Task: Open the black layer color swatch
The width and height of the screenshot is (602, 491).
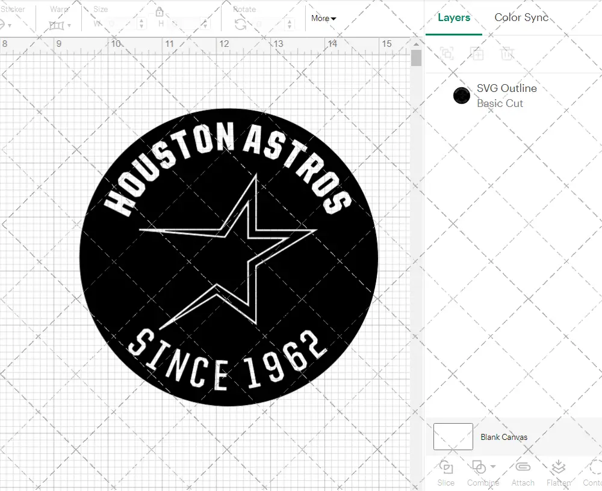Action: pyautogui.click(x=461, y=95)
